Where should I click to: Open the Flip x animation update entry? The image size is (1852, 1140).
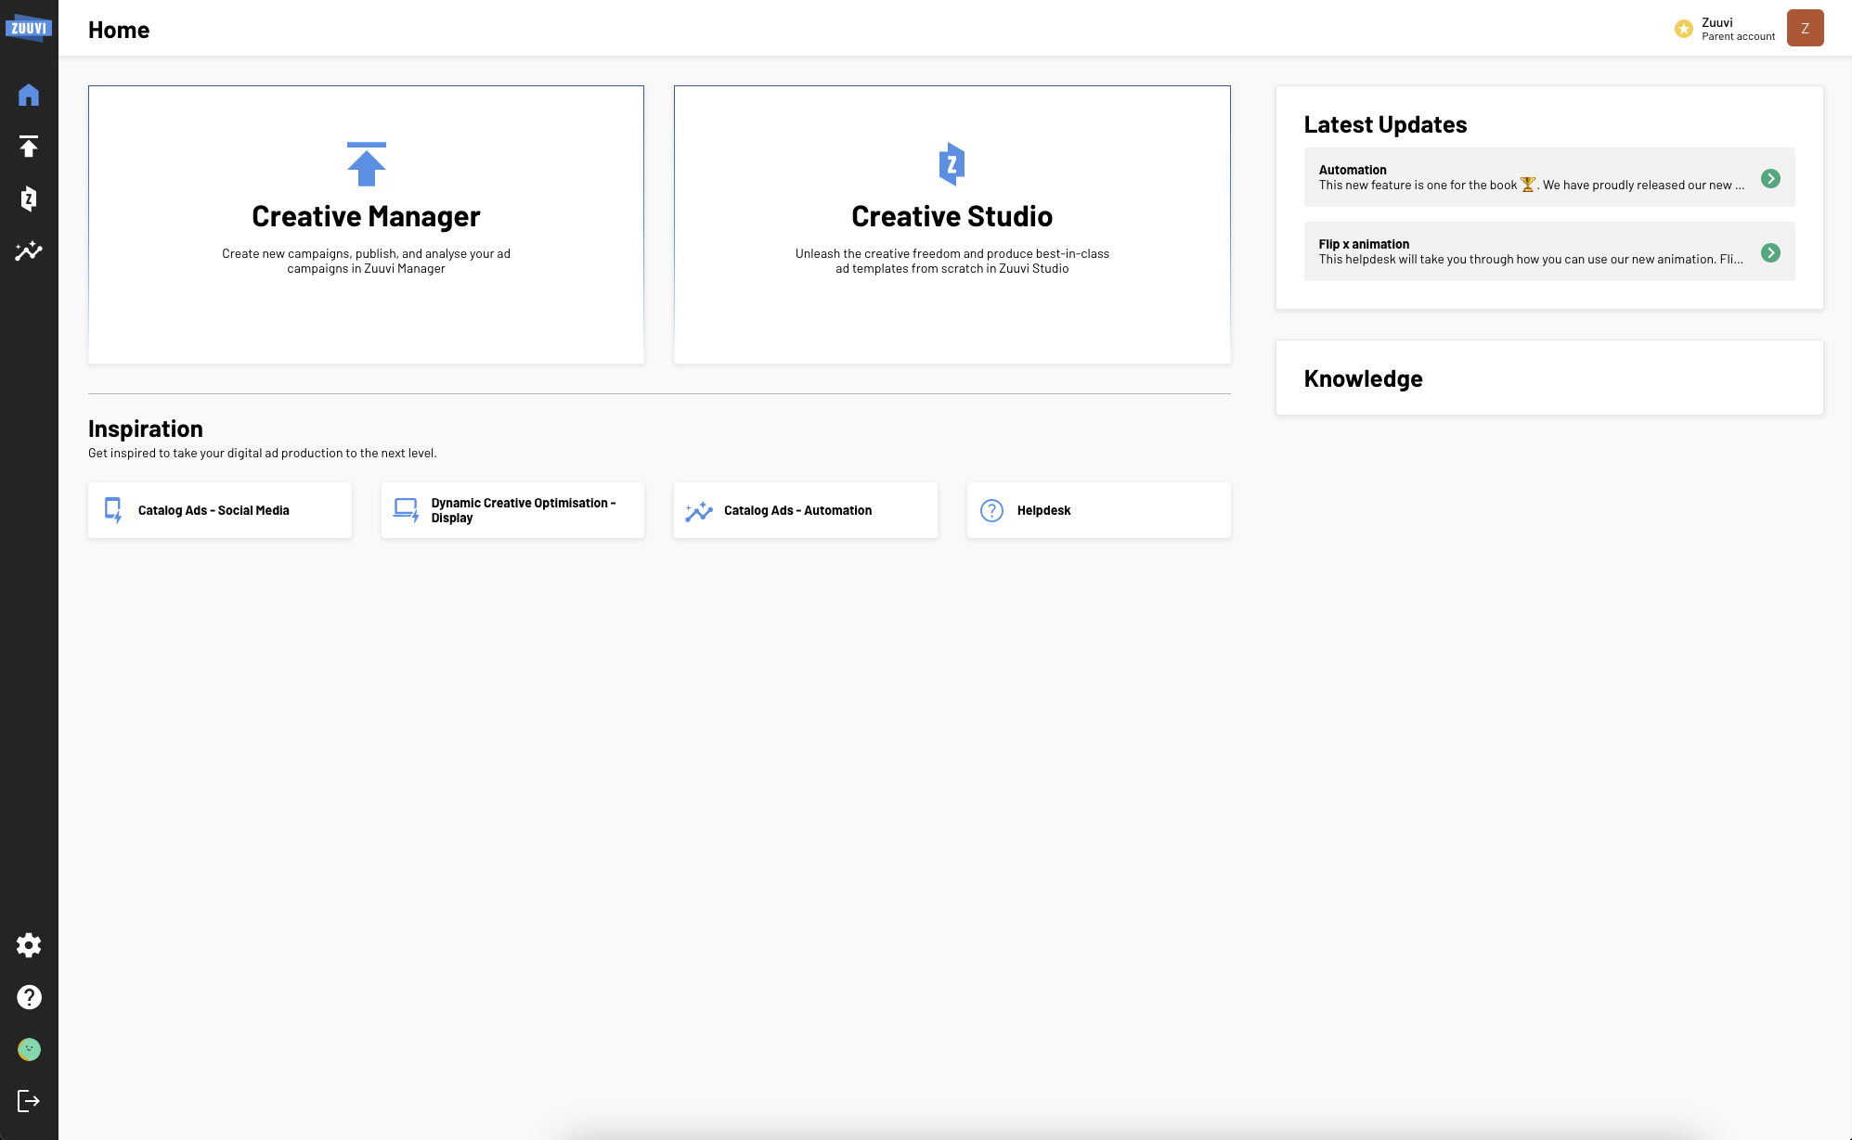1549,251
